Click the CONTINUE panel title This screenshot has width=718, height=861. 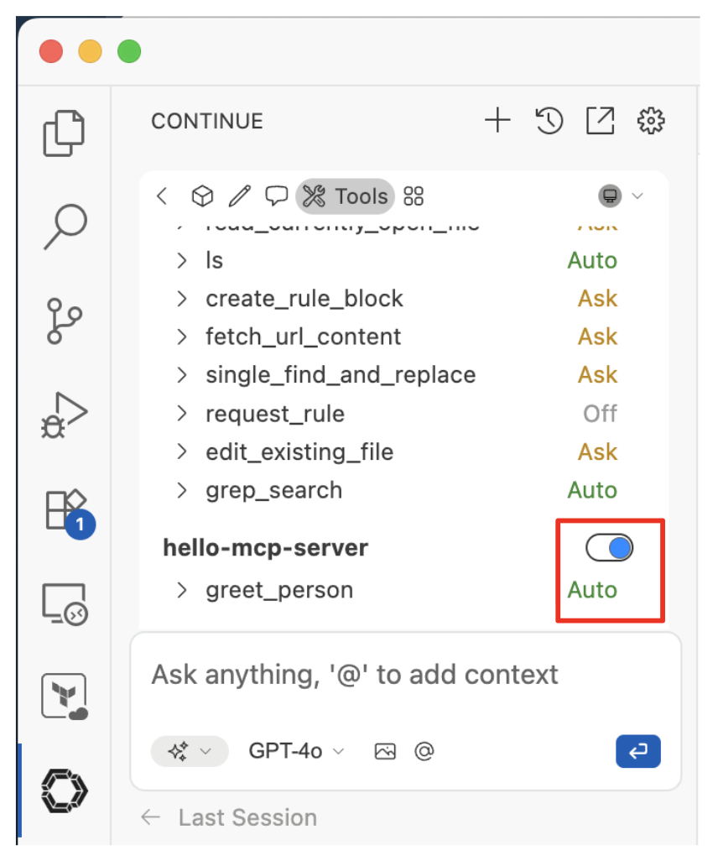click(207, 122)
